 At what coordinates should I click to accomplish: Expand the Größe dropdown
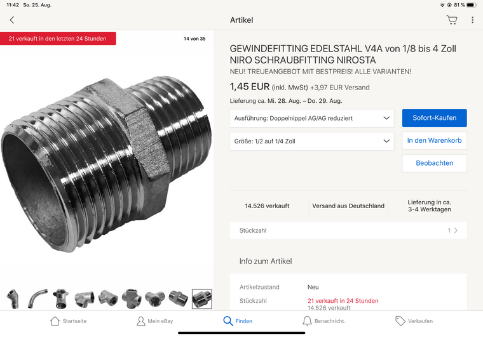coord(312,142)
